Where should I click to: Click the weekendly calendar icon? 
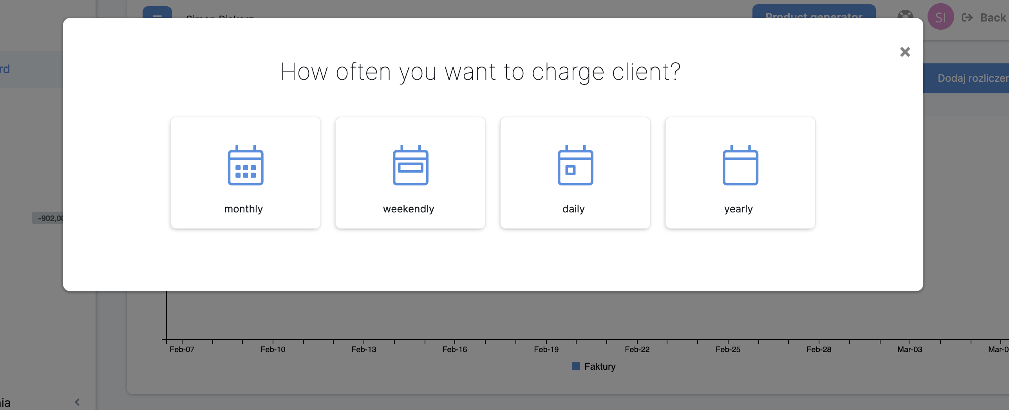[410, 165]
